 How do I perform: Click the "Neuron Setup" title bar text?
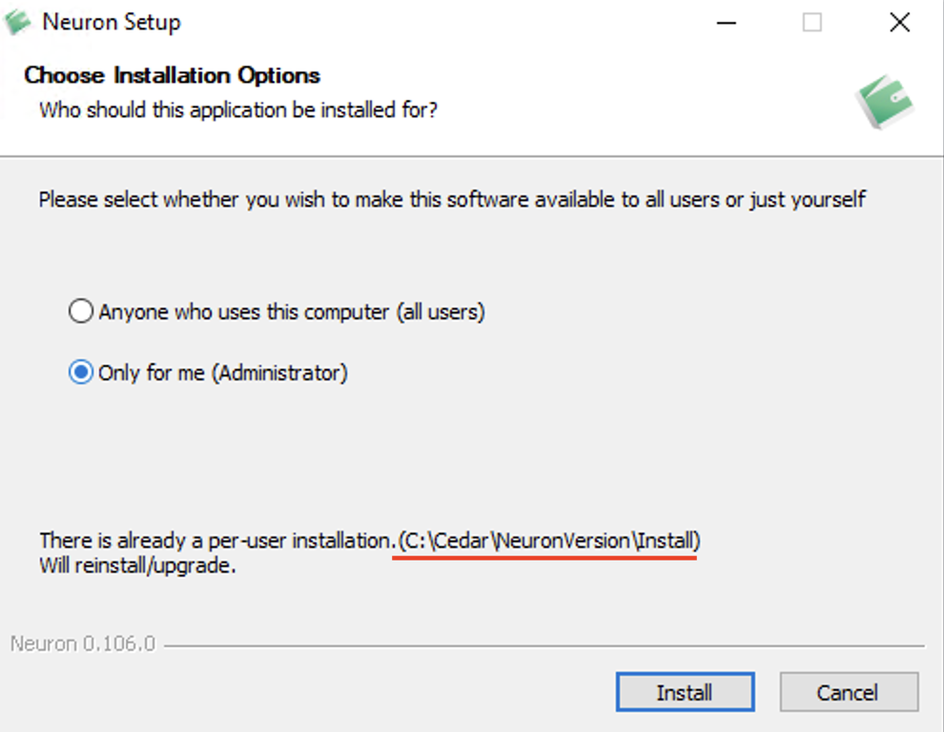pyautogui.click(x=112, y=21)
